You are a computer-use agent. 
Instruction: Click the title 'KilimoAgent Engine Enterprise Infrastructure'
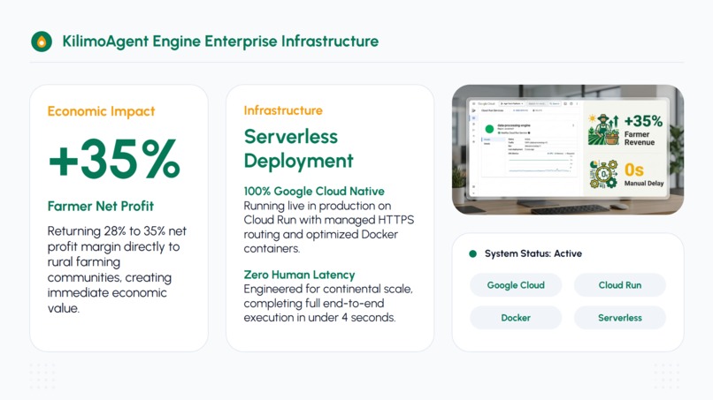220,42
